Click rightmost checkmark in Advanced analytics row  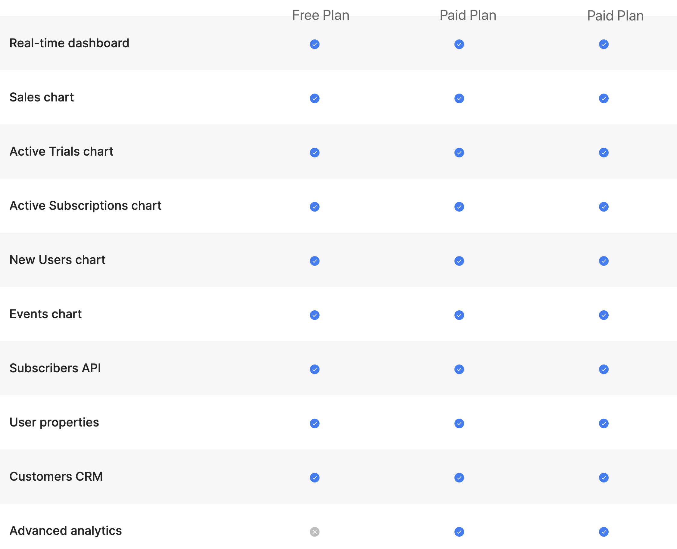point(604,532)
